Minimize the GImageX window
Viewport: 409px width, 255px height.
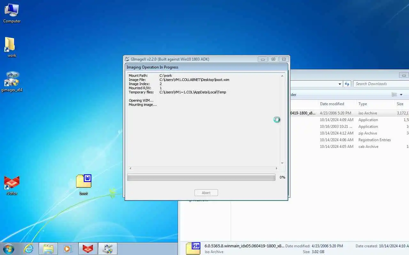[263, 59]
